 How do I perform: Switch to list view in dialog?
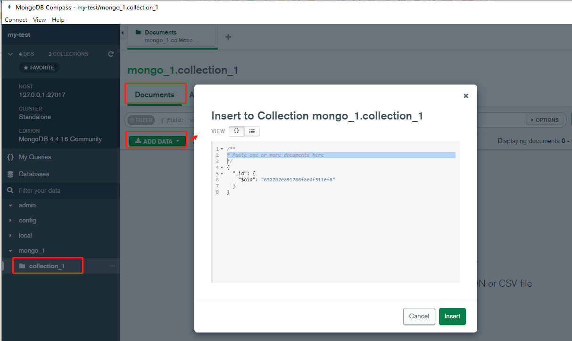[252, 131]
